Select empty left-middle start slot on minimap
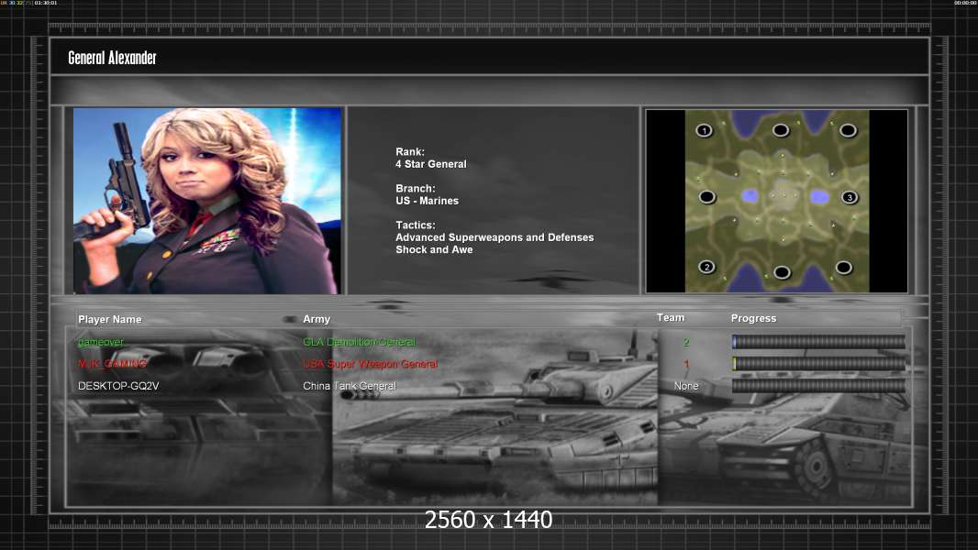 [x=706, y=197]
